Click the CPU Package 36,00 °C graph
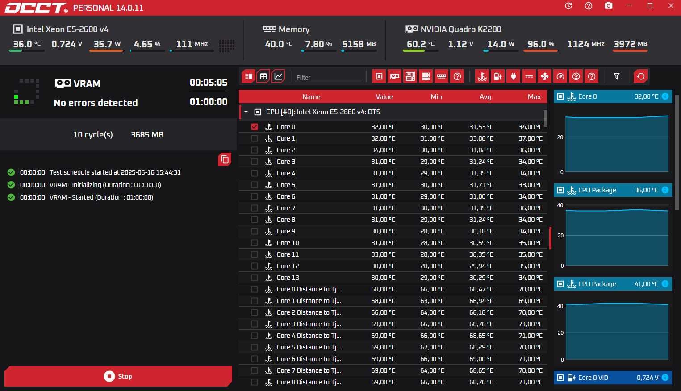 [x=617, y=236]
